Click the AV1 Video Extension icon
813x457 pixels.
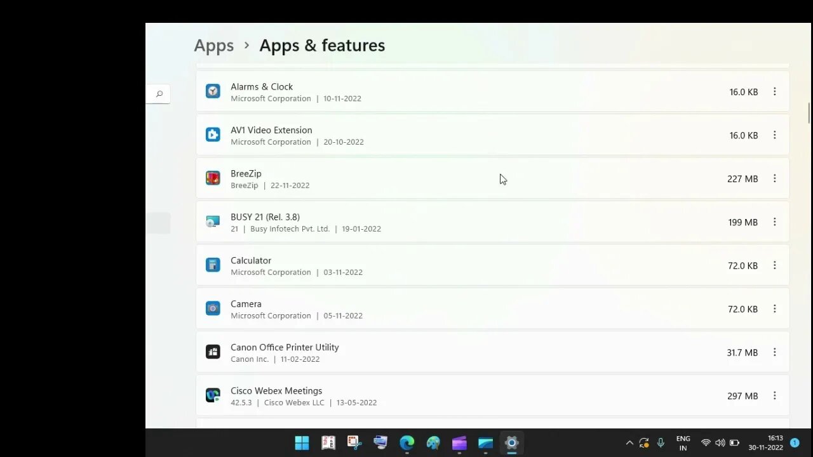(213, 135)
